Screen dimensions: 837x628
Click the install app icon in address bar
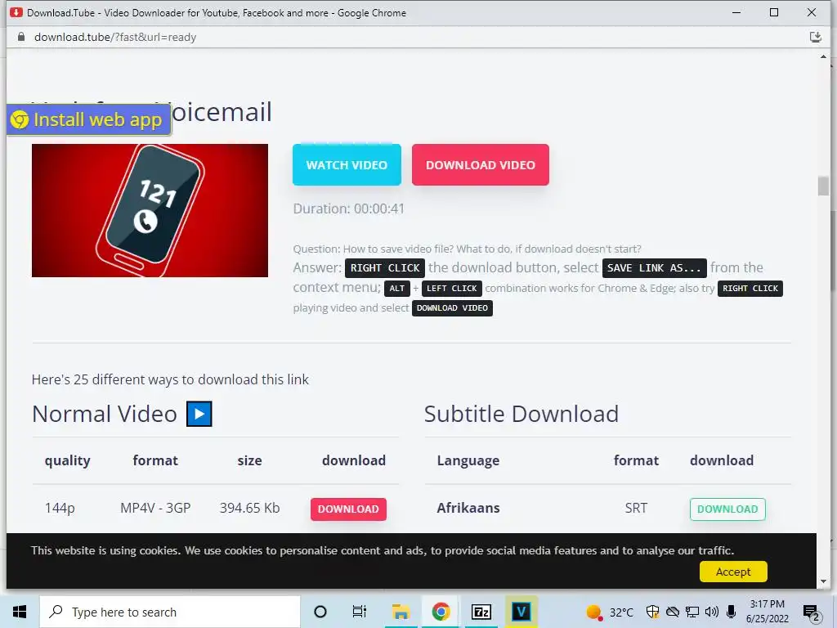(815, 37)
